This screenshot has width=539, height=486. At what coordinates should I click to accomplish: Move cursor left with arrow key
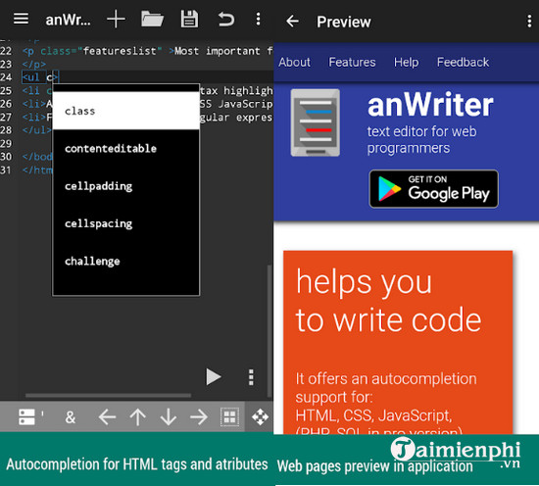(x=107, y=417)
